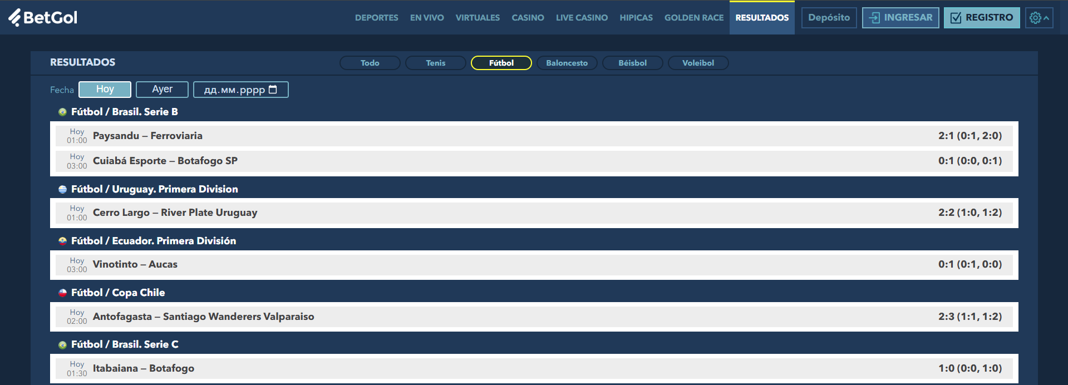Image resolution: width=1068 pixels, height=385 pixels.
Task: Click Fútbol / Brasil. Serie C heading
Action: (125, 344)
